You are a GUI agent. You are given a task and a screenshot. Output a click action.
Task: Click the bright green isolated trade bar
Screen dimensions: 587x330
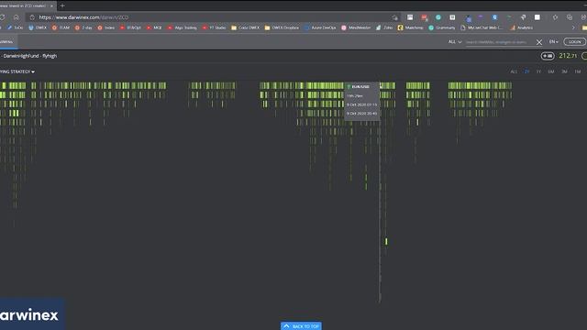386,242
